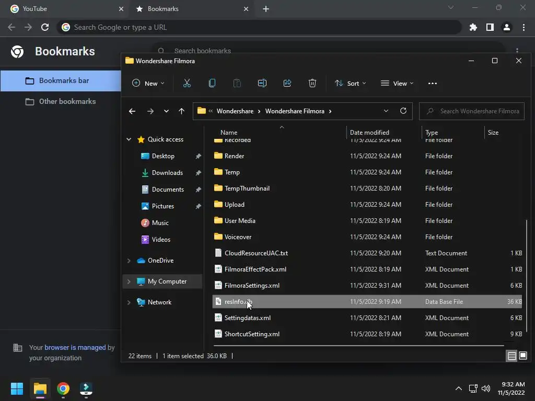Switch to the YouTube tab
Image resolution: width=535 pixels, height=401 pixels.
64,9
